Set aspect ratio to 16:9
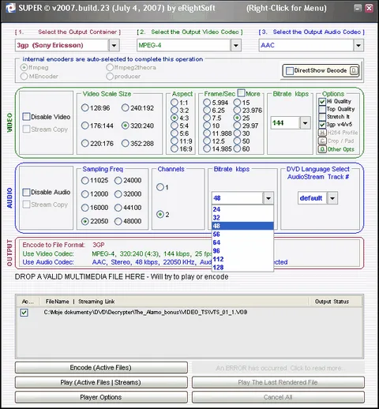 pos(174,149)
